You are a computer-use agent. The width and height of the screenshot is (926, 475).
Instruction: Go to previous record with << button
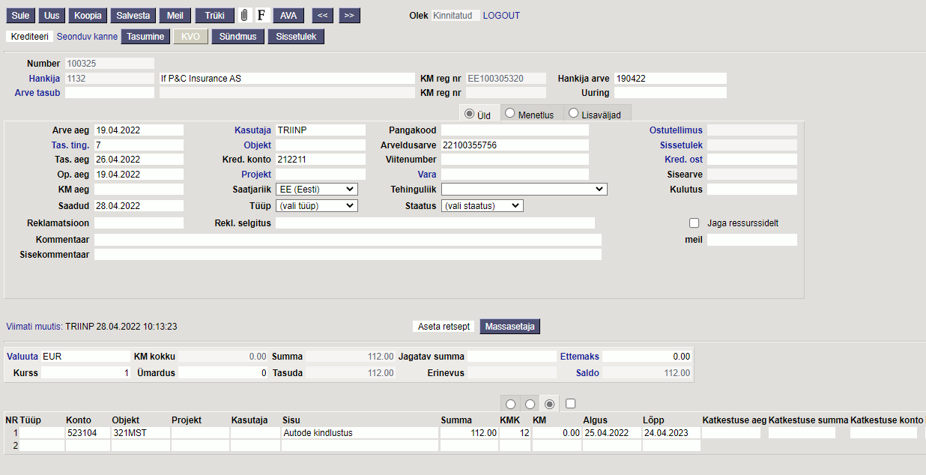[322, 15]
